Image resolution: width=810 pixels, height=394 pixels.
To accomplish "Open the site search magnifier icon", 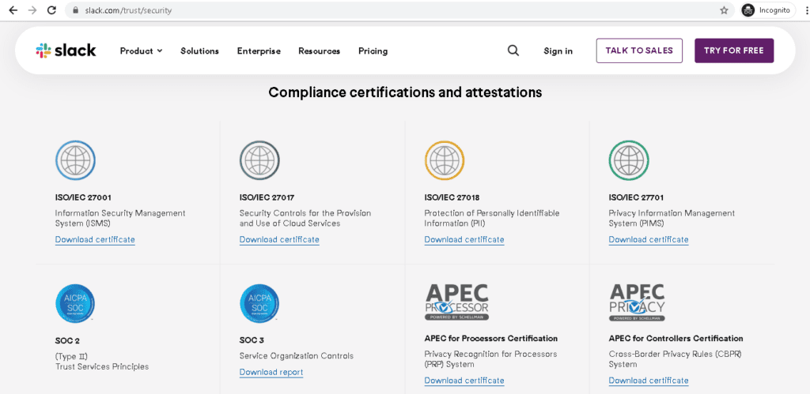I will point(513,51).
